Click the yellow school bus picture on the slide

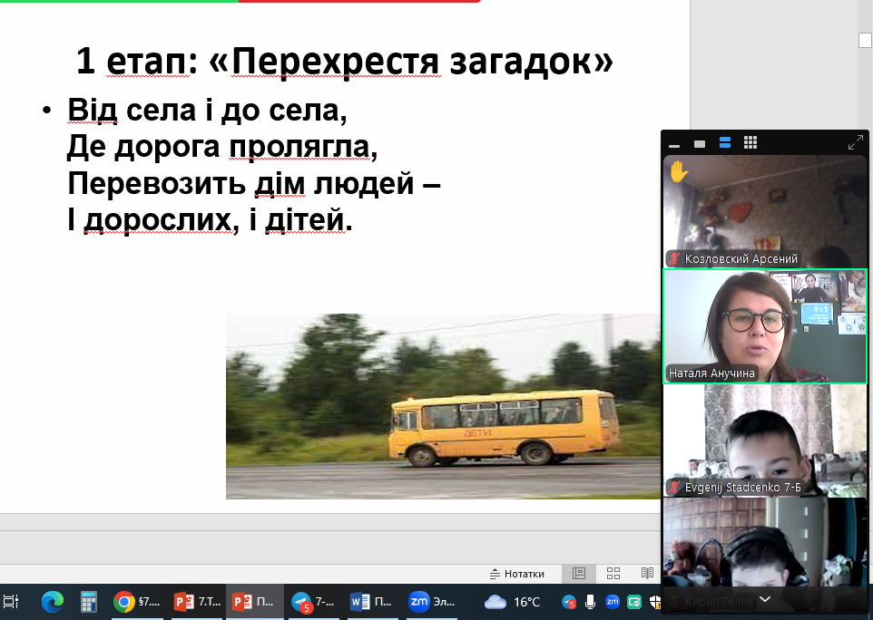coord(443,406)
